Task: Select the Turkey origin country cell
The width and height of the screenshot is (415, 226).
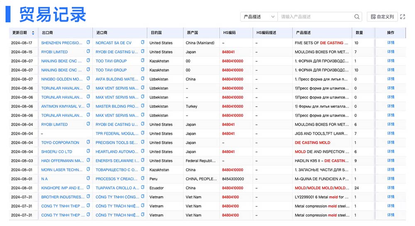Action: 191,106
